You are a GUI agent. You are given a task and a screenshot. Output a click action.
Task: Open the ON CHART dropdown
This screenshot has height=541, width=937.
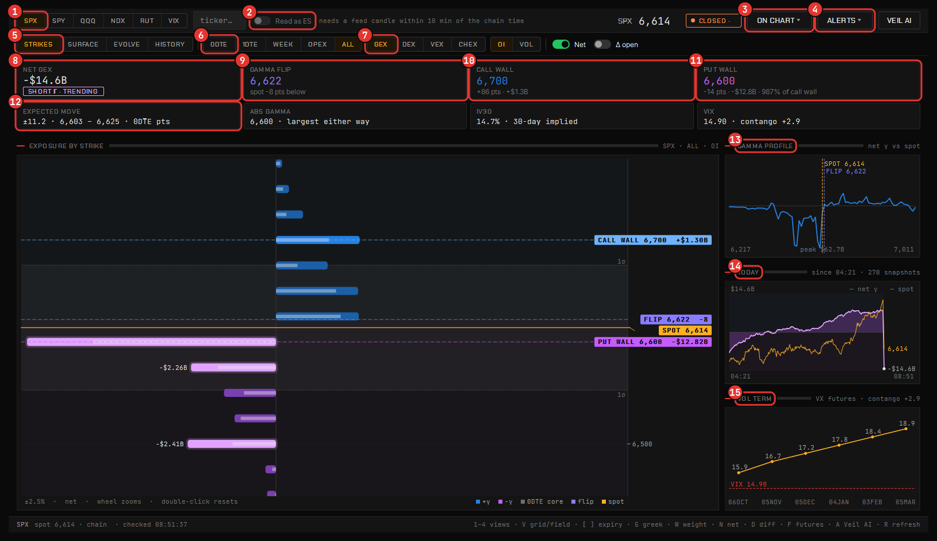tap(778, 21)
